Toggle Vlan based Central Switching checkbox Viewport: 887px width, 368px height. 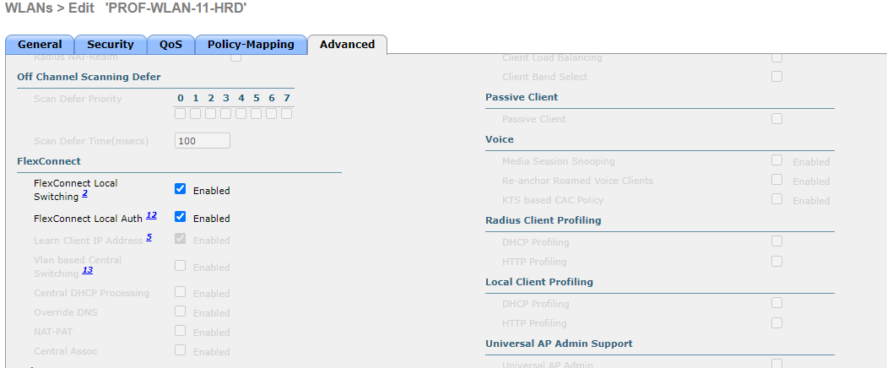180,266
